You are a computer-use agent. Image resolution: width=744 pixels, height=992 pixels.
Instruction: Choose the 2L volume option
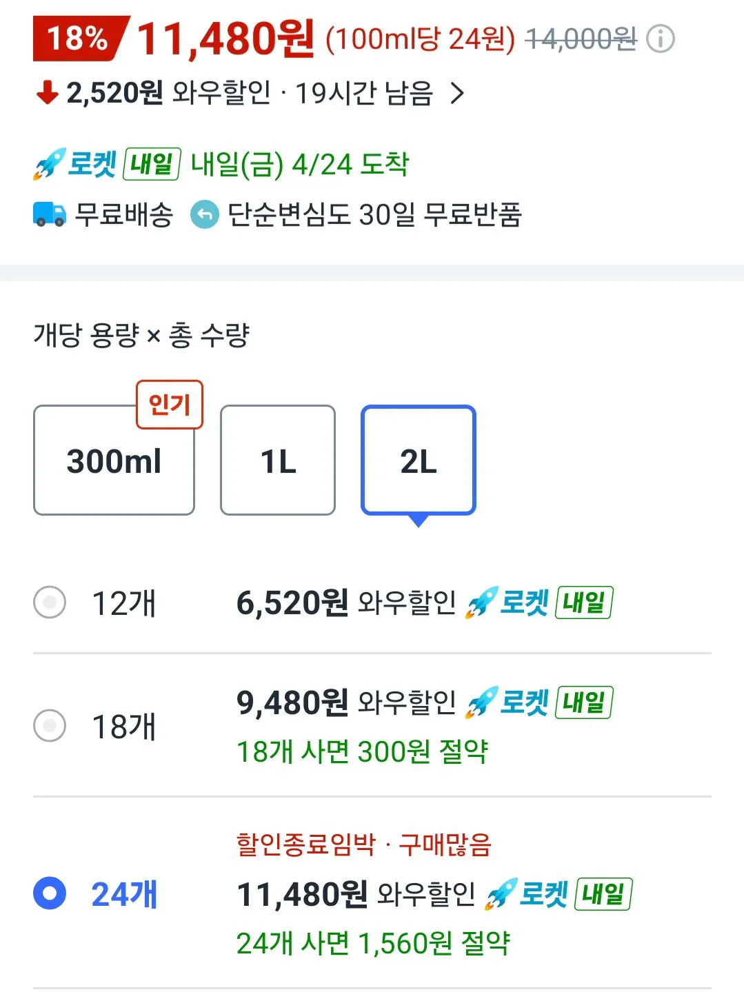point(419,460)
